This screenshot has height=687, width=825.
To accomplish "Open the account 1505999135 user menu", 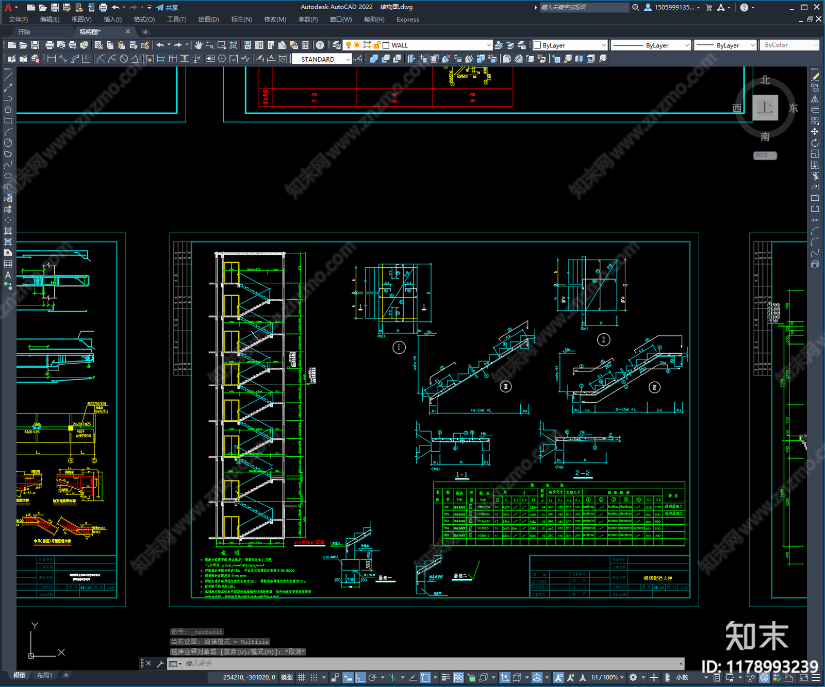I will coord(672,7).
